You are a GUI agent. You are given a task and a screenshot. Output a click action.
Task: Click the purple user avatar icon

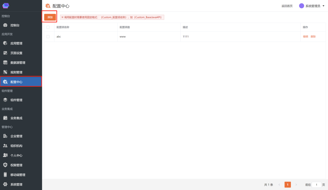coord(301,6)
